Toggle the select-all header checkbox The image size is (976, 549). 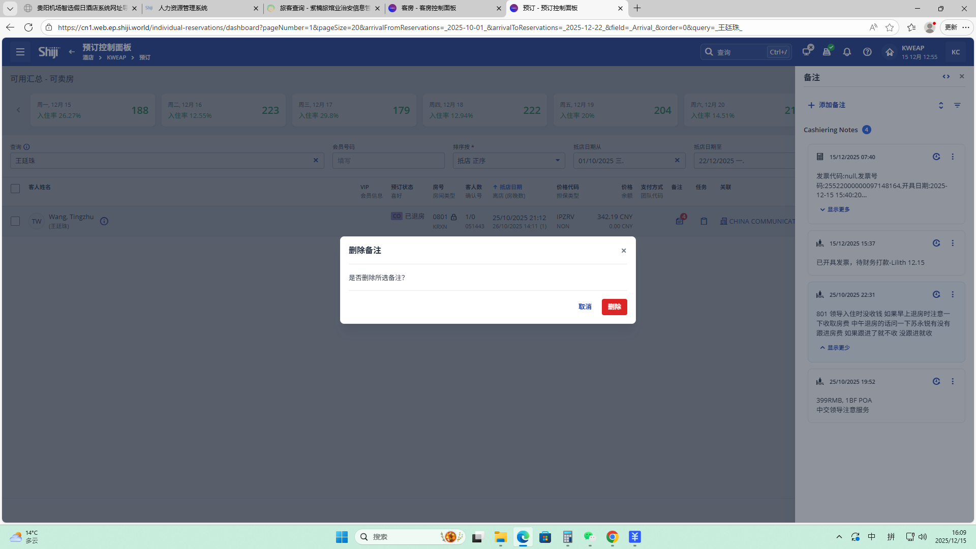[15, 189]
